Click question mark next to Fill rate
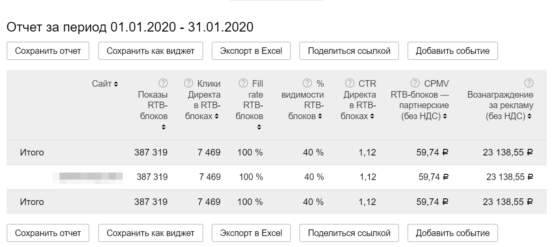 click(243, 83)
